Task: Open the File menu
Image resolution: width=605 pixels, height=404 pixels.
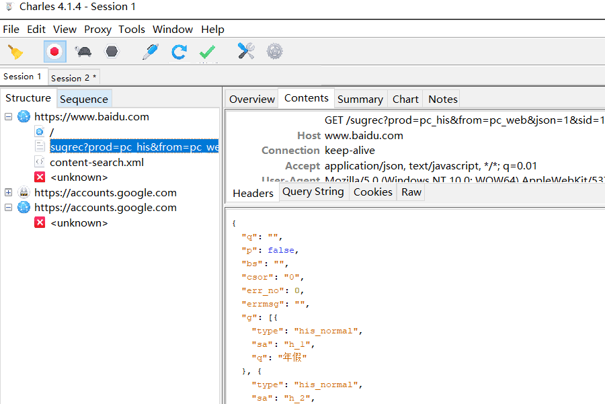Action: click(11, 30)
